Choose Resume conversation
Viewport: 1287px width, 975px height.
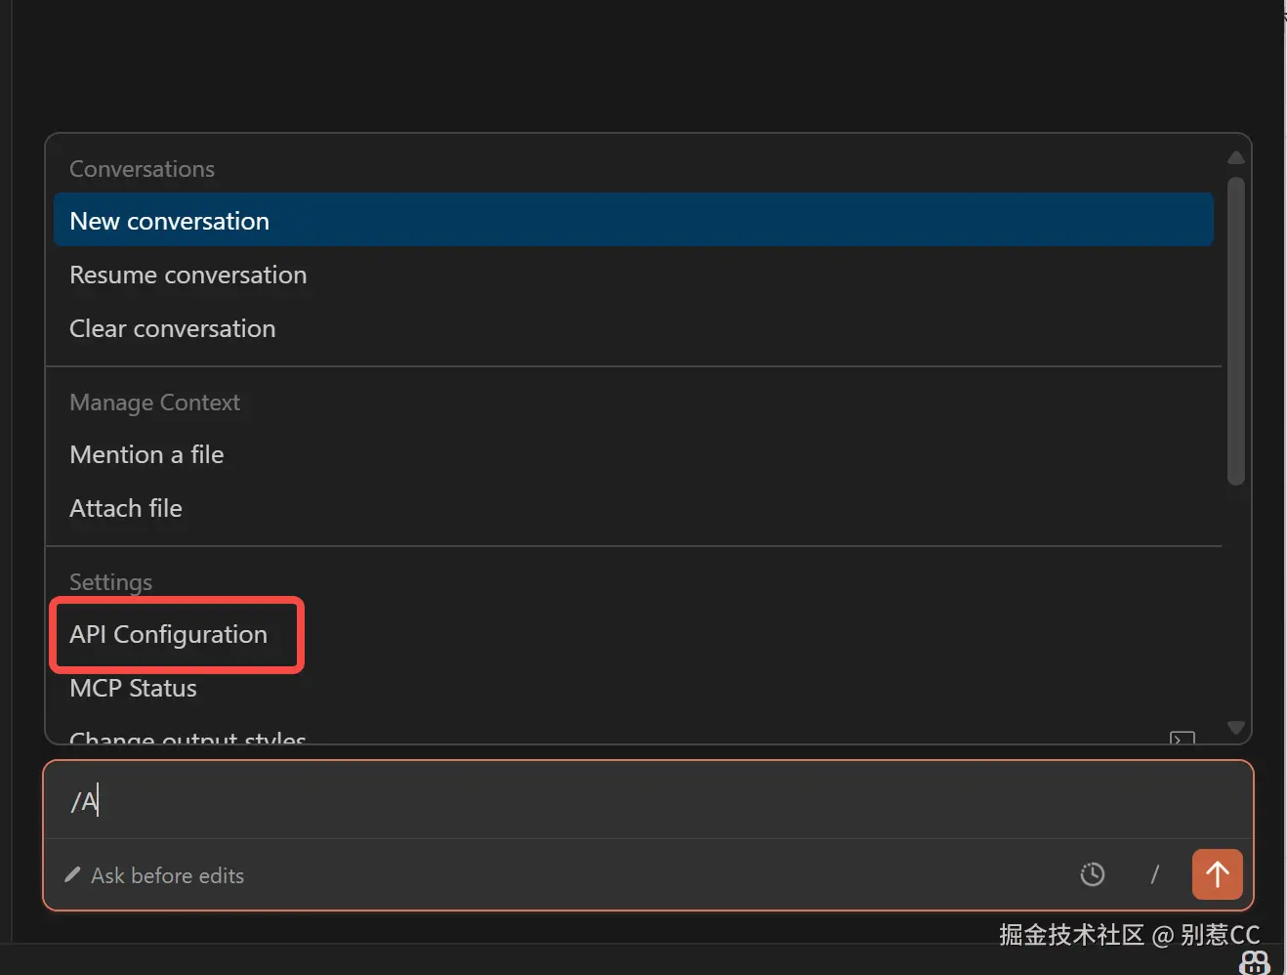[188, 276]
